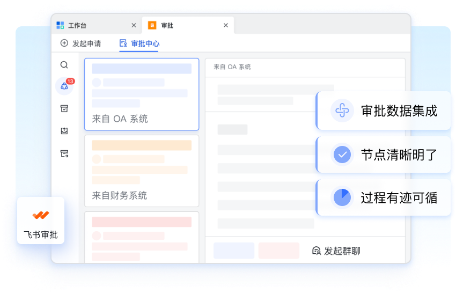Click the 发起群聊 button
Screen dimensions: 456x294
pyautogui.click(x=336, y=251)
